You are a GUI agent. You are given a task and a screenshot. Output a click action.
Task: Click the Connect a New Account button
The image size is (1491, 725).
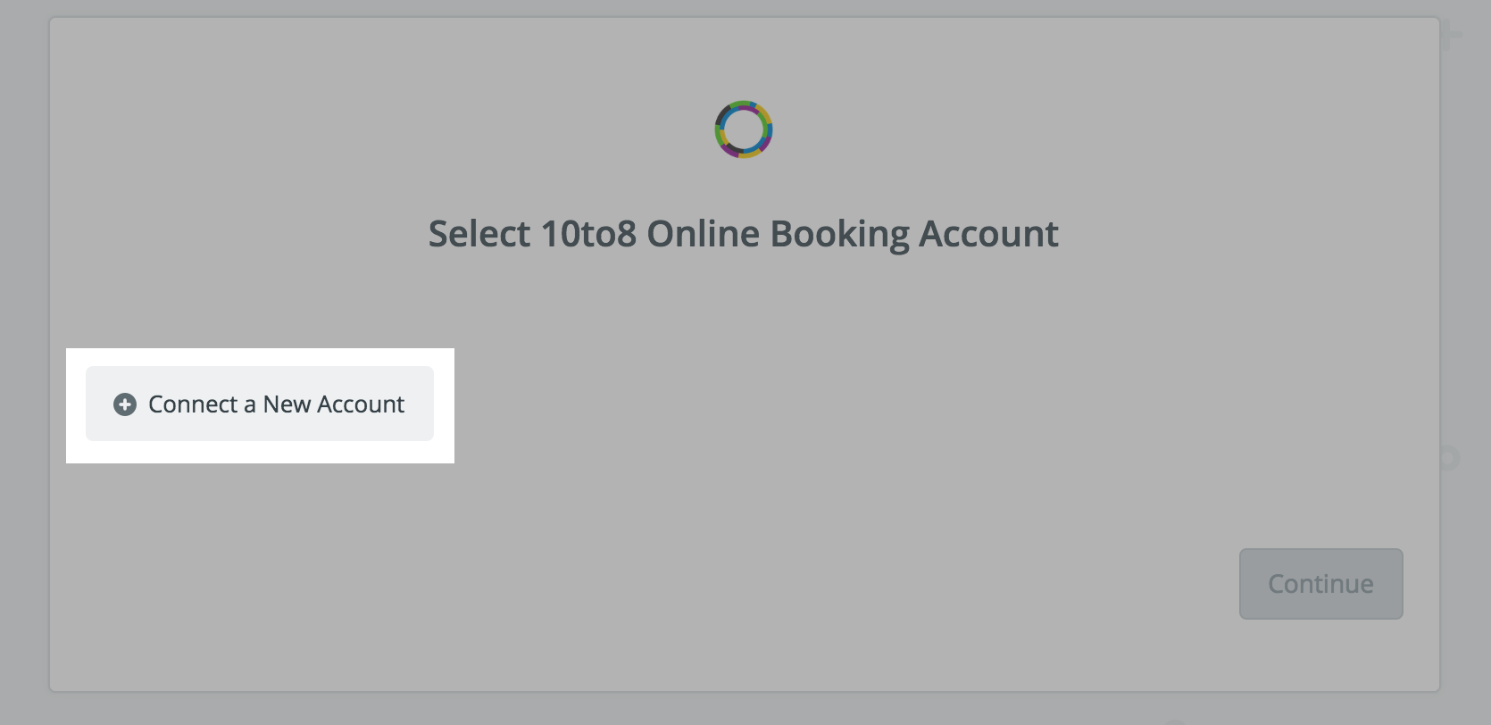260,404
